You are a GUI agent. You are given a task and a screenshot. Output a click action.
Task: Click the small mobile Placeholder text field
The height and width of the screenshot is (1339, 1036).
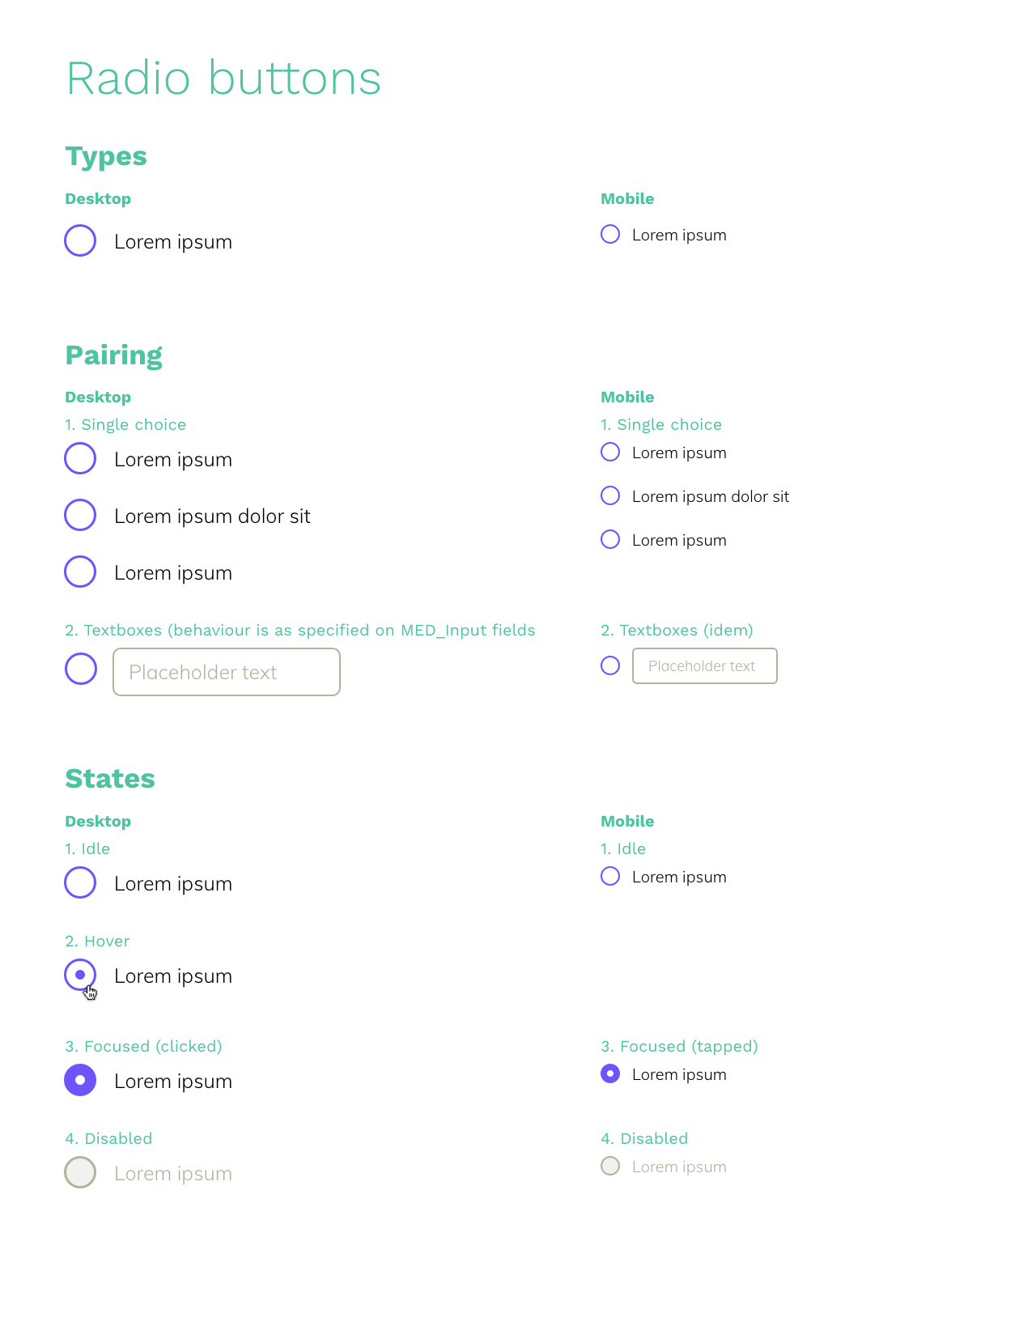(x=704, y=665)
